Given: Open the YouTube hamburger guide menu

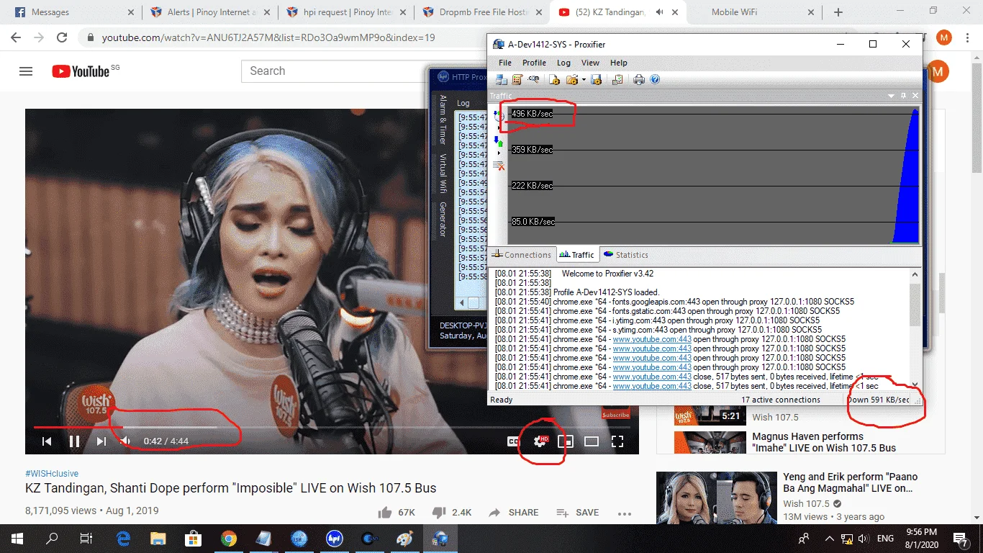Looking at the screenshot, I should pos(26,71).
